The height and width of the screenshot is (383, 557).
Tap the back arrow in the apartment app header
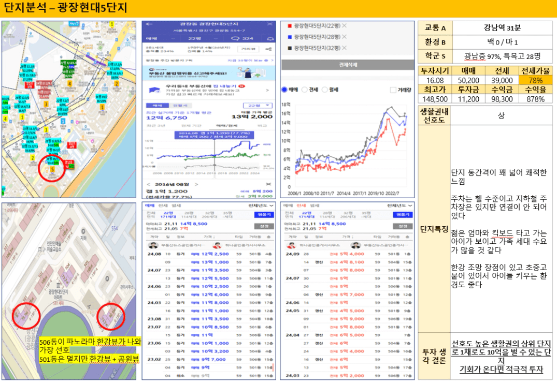click(x=149, y=24)
